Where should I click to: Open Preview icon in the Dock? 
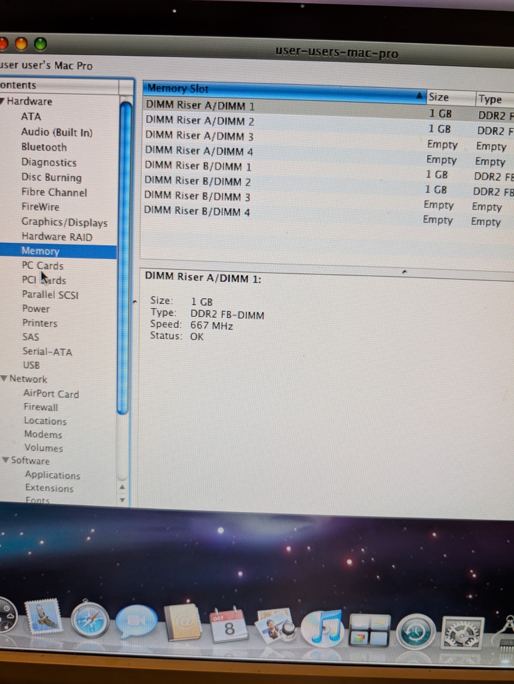275,626
